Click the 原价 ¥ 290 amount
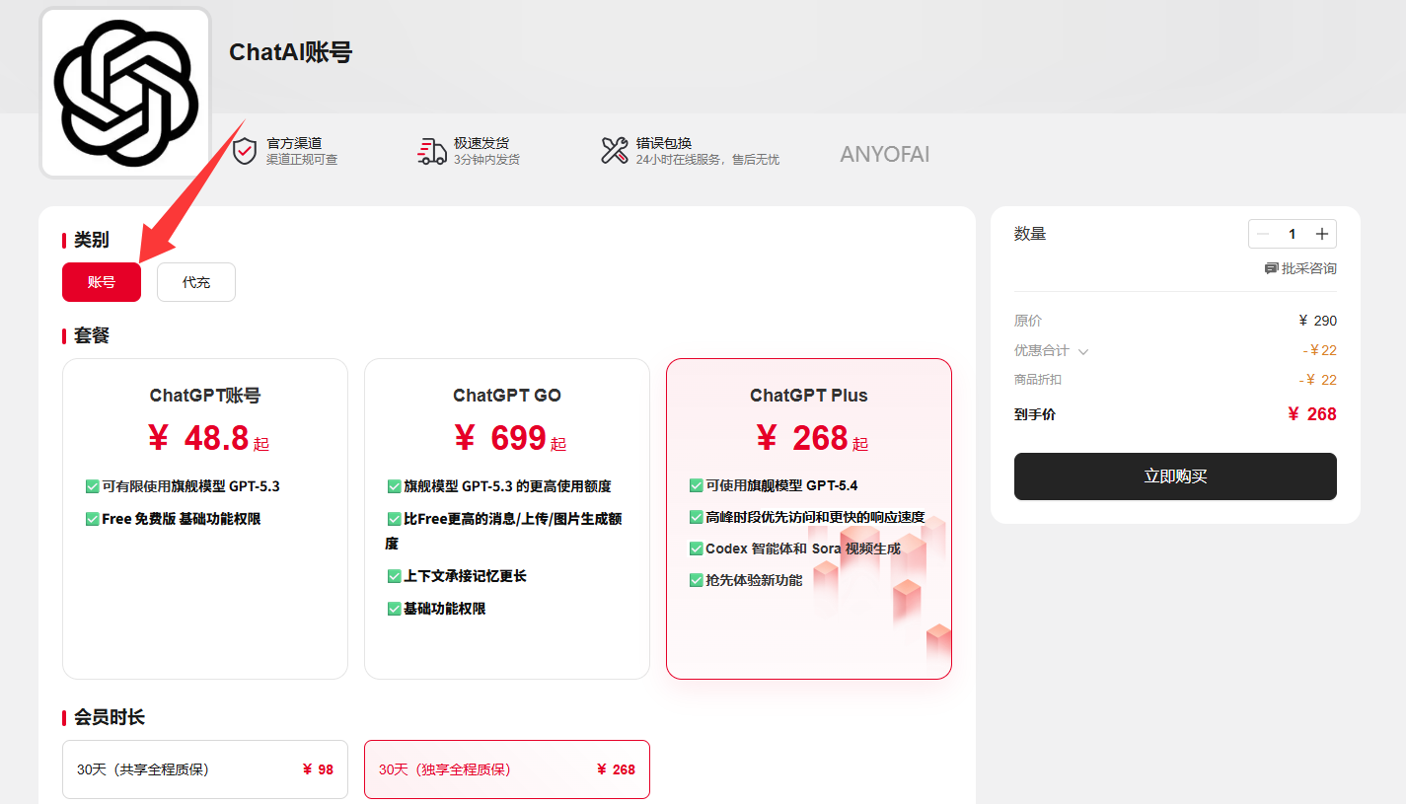This screenshot has width=1406, height=804. [x=1318, y=321]
